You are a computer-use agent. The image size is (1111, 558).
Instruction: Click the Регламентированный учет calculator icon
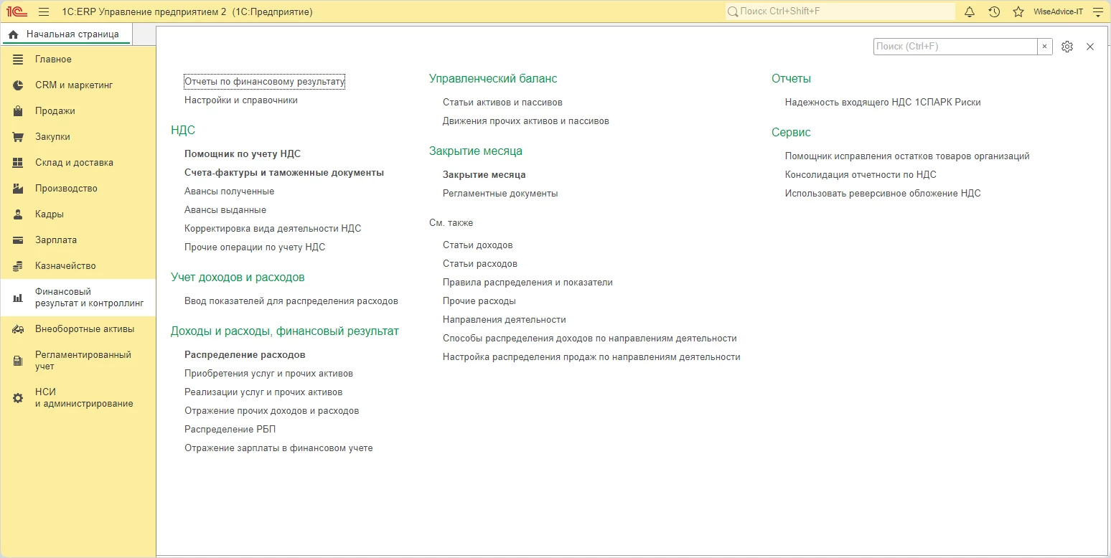[18, 361]
